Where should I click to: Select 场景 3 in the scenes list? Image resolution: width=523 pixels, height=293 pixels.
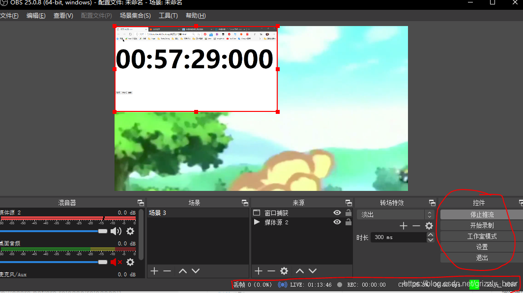pos(198,213)
